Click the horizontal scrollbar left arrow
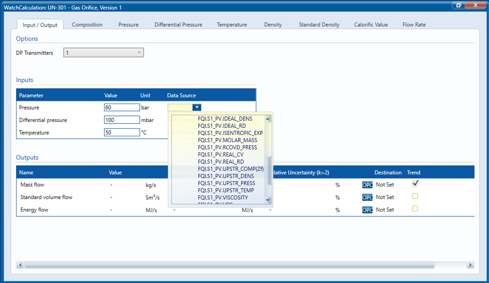This screenshot has width=489, height=283. pos(20,265)
